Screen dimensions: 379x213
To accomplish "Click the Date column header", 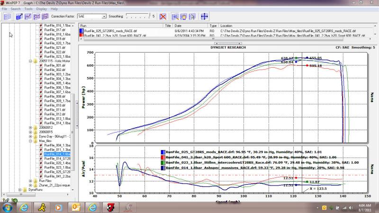I will (178, 26).
